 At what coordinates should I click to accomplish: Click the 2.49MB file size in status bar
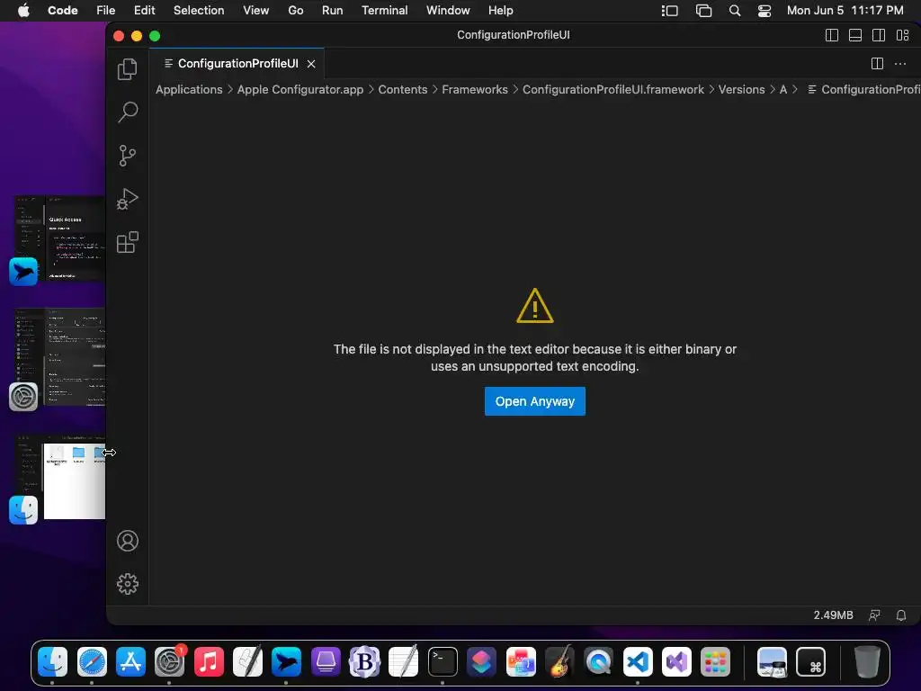click(833, 615)
